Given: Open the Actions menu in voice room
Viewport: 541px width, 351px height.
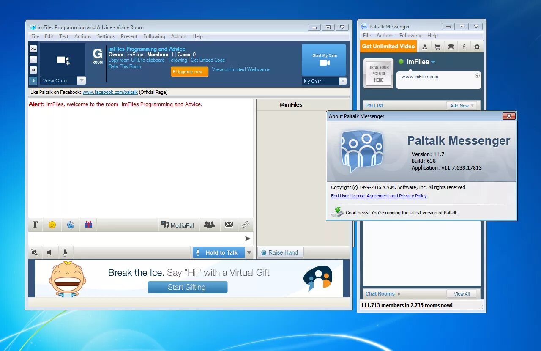Looking at the screenshot, I should 83,36.
